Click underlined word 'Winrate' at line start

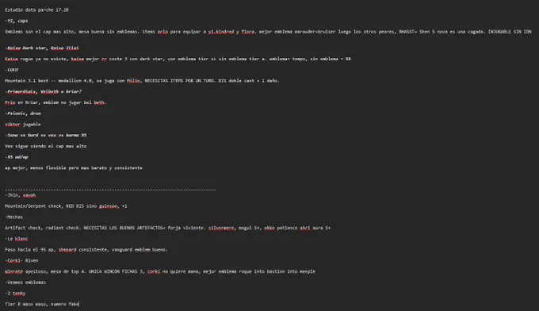[x=13, y=271]
